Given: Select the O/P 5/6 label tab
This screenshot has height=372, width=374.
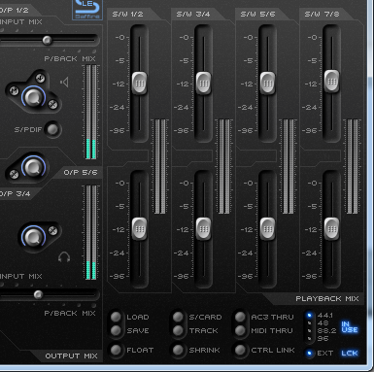Looking at the screenshot, I should 81,173.
